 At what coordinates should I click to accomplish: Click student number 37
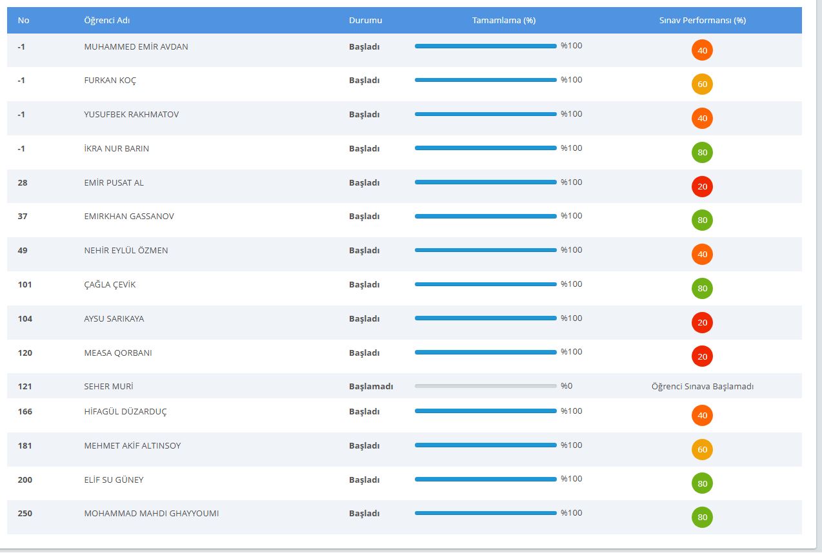23,217
